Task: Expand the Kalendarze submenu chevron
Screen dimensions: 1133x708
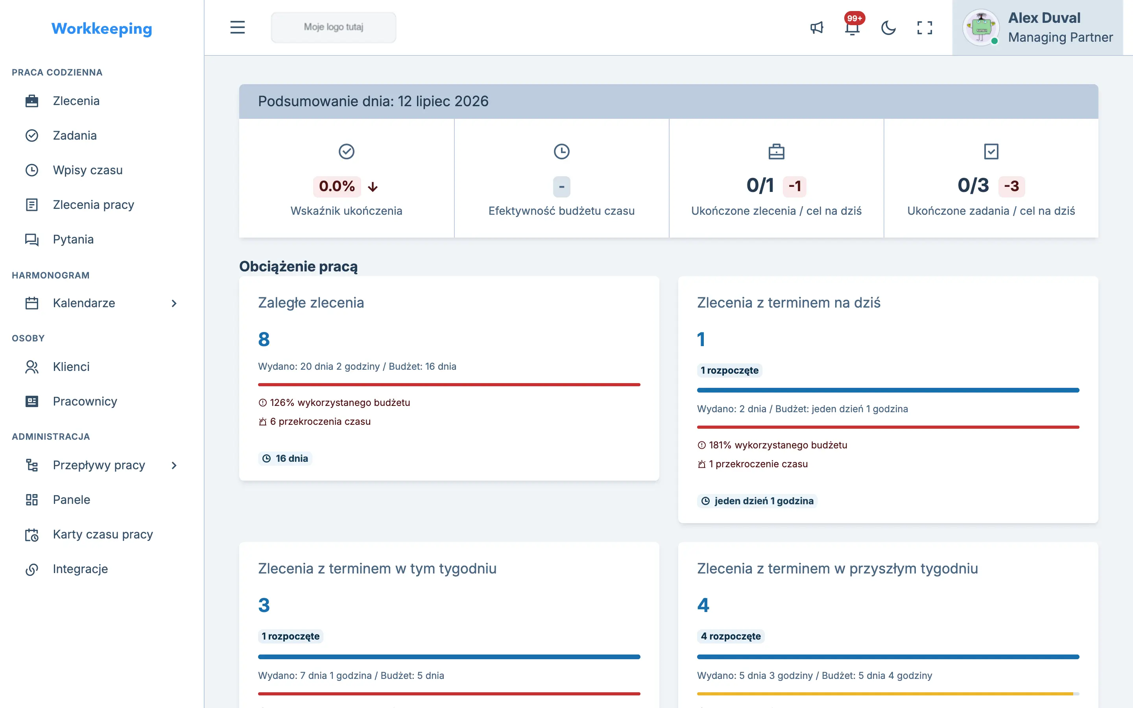Action: (x=174, y=303)
